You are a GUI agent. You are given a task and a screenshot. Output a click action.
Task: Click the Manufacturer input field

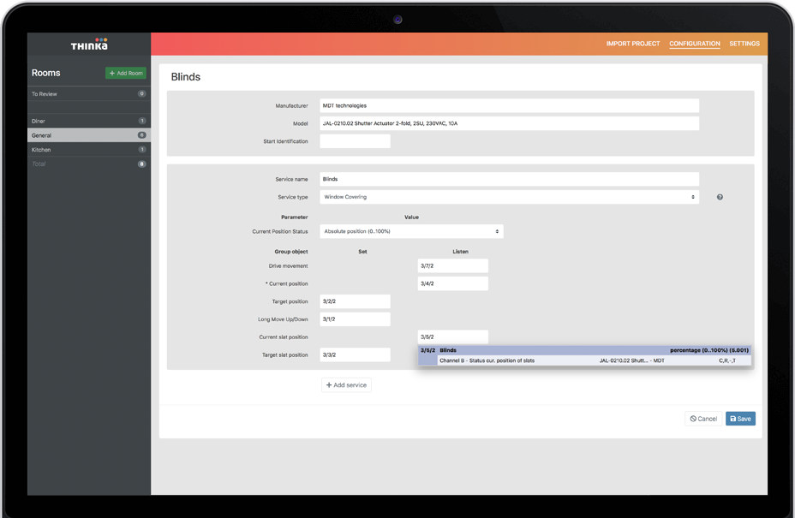(509, 106)
